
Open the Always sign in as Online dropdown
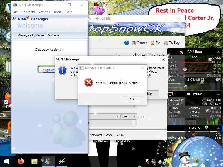[x=53, y=35]
